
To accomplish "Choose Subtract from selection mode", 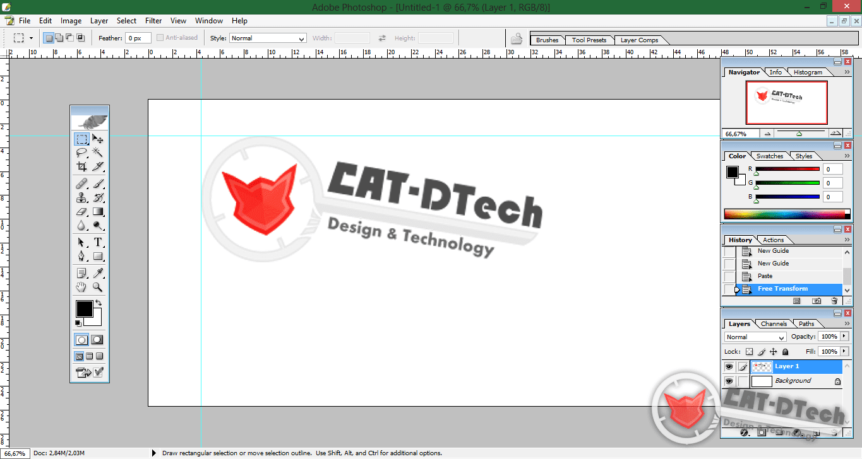I will click(x=69, y=38).
